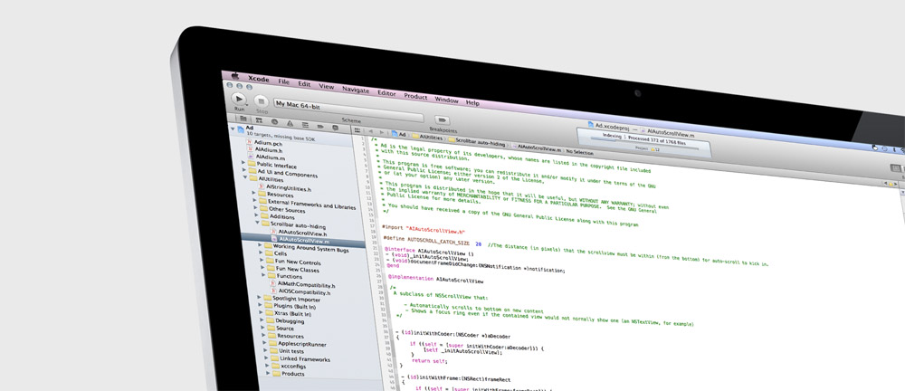905x391 pixels.
Task: Expand the Spotlight Importer folder
Action: point(260,298)
